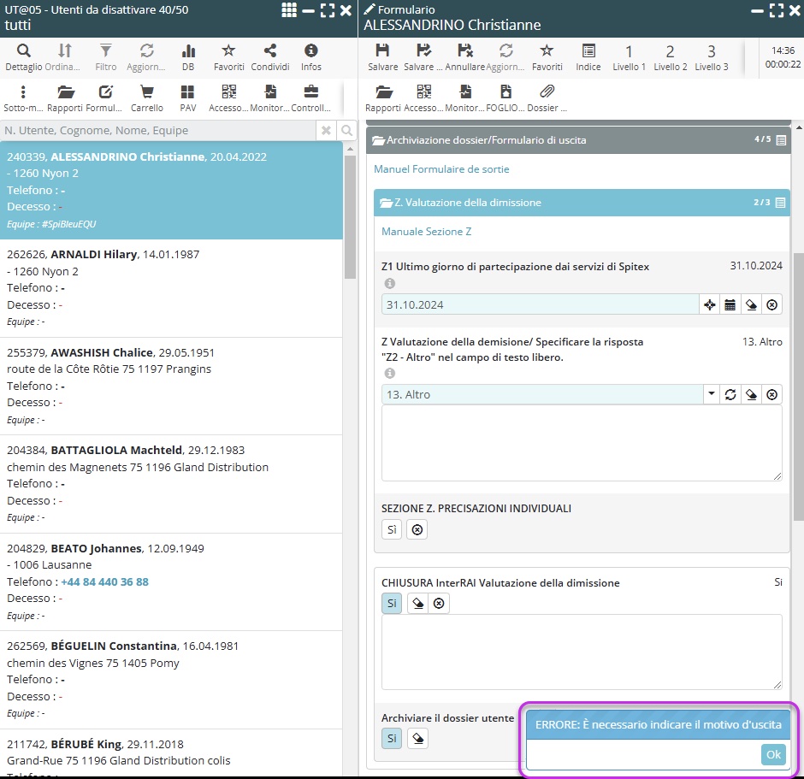Select Sì under SEZIONE Z. PRECISAZIONI INDIVIDUALI
This screenshot has width=804, height=779.
[392, 529]
